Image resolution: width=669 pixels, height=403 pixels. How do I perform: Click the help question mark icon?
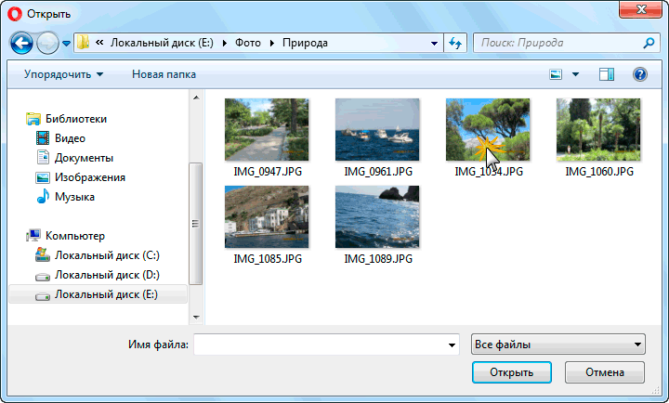[x=640, y=74]
